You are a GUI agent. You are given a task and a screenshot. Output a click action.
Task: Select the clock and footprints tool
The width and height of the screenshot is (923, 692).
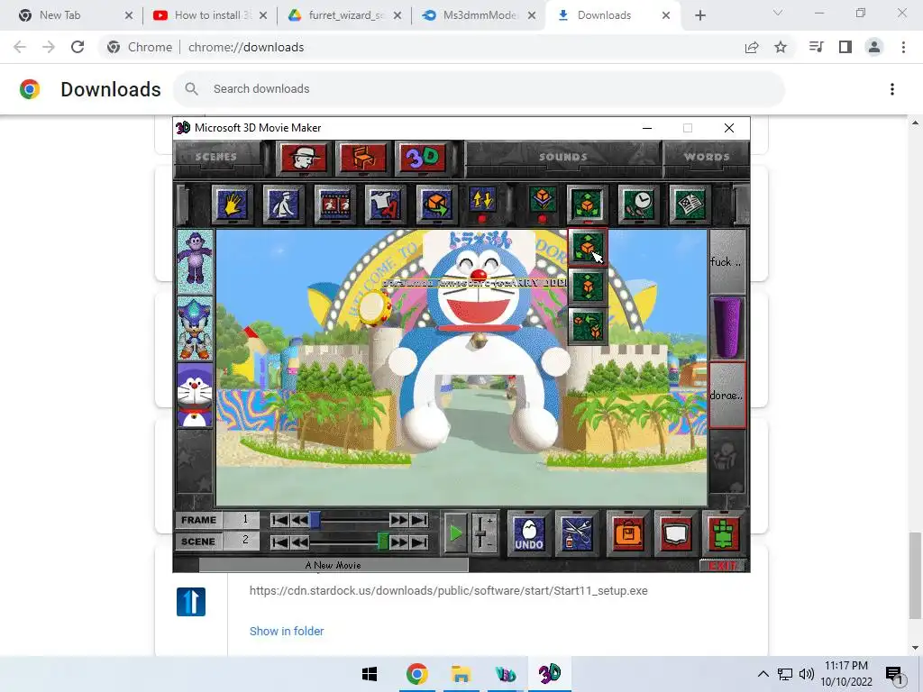[639, 205]
